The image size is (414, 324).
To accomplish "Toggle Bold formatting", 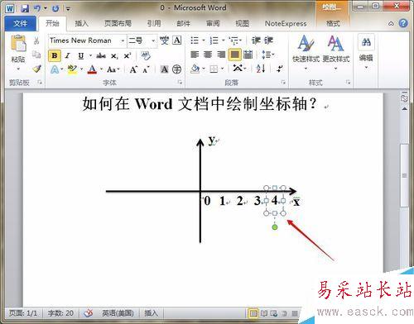I will [x=55, y=55].
